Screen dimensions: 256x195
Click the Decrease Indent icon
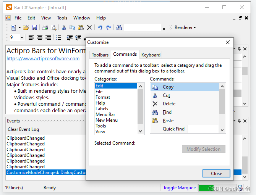pyautogui.click(x=70, y=38)
